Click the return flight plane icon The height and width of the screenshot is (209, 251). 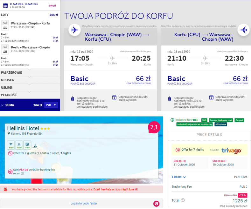(244, 30)
